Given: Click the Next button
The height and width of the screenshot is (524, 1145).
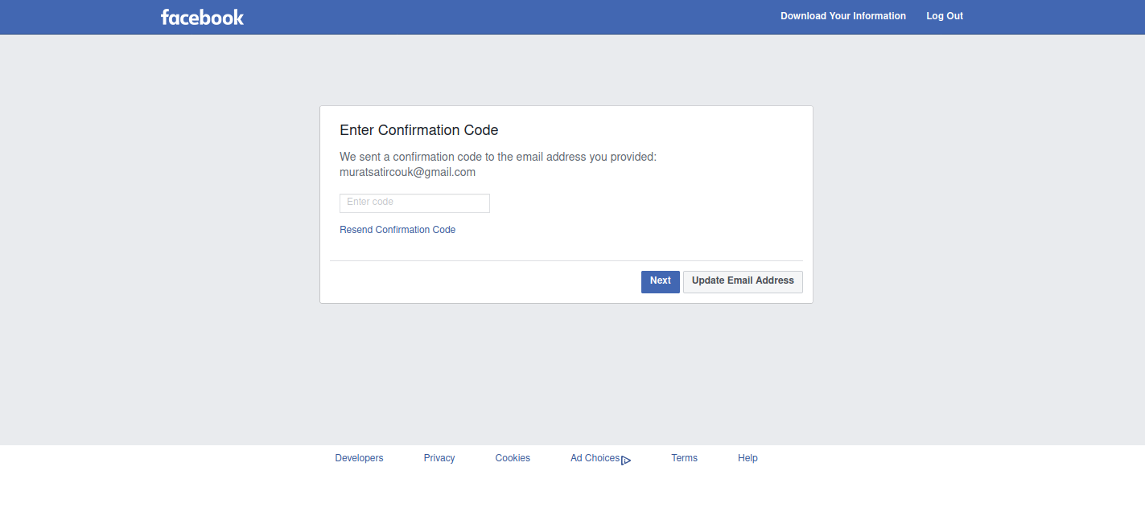Looking at the screenshot, I should (661, 281).
